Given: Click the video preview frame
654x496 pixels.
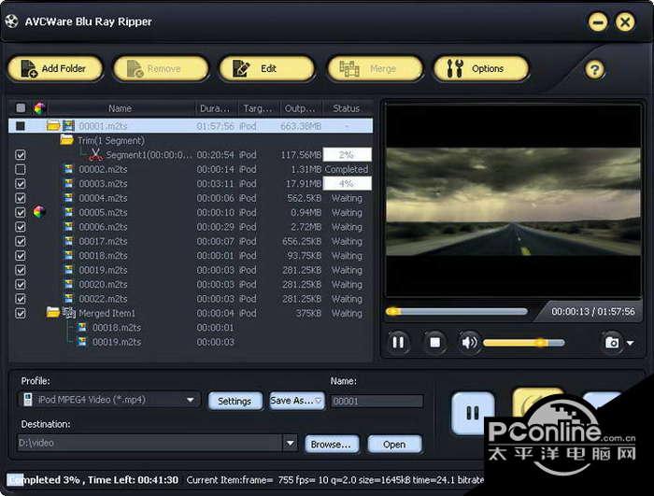Looking at the screenshot, I should pyautogui.click(x=513, y=201).
